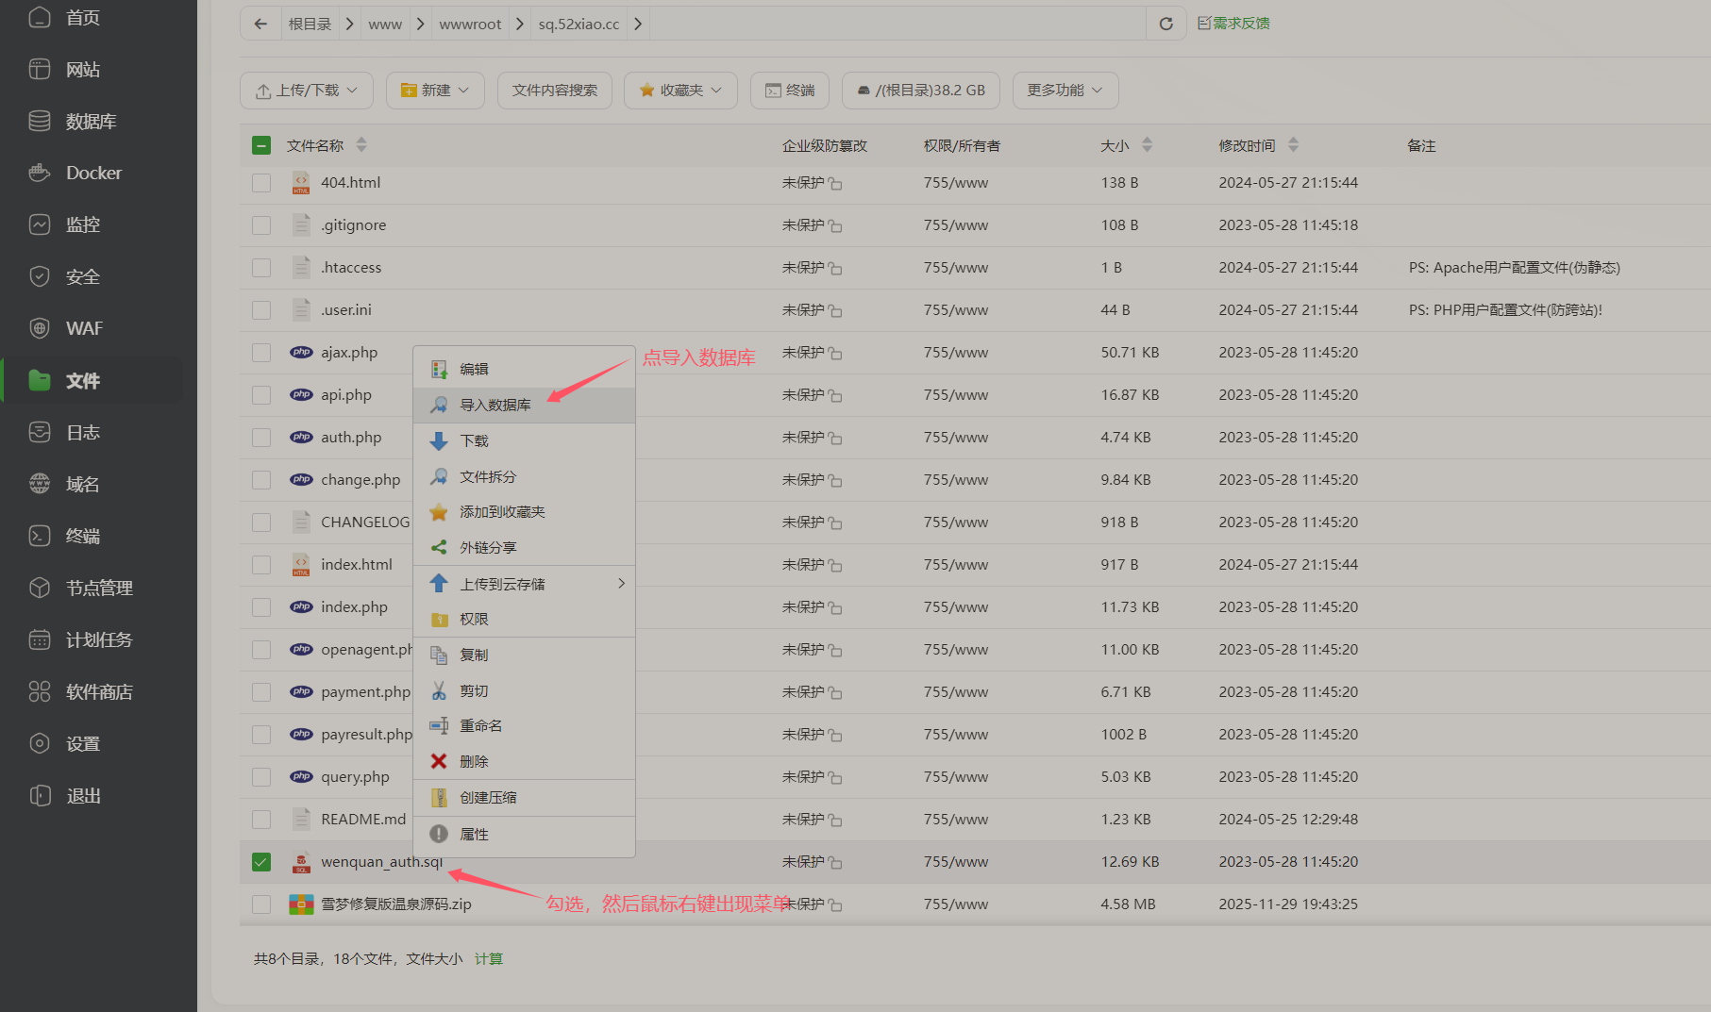Toggle the select-all files checkbox

[x=261, y=145]
